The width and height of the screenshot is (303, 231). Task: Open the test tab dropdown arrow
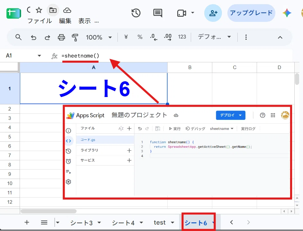pos(172,223)
